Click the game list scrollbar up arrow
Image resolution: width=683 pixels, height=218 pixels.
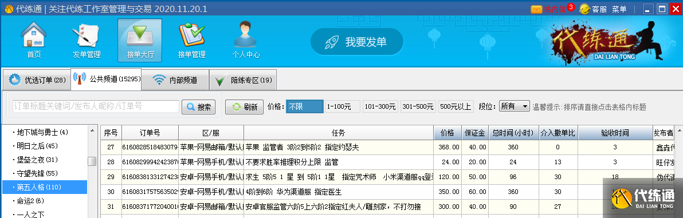[x=92, y=130]
